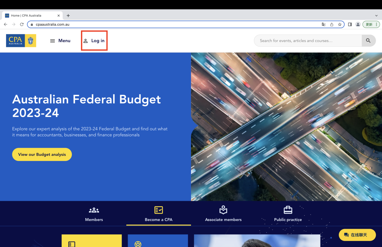This screenshot has width=382, height=247.
Task: Click the Log in link
Action: (94, 41)
